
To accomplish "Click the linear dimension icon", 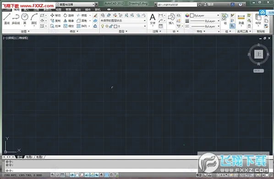I will (x=160, y=16).
